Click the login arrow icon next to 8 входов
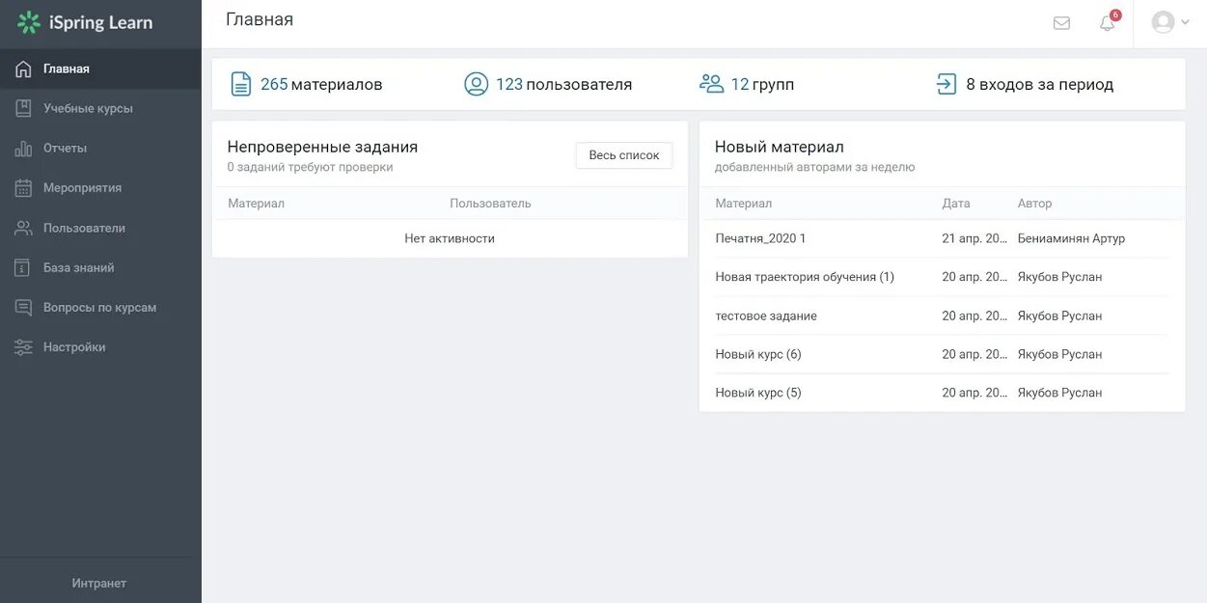This screenshot has height=603, width=1207. 946,84
